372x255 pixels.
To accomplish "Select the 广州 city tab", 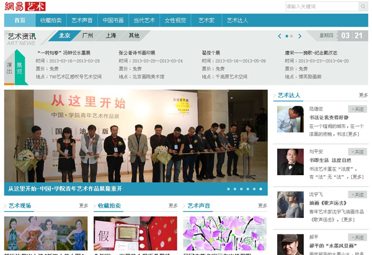I will pyautogui.click(x=87, y=35).
